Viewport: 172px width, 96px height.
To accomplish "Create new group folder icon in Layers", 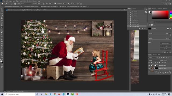I will 165,73.
